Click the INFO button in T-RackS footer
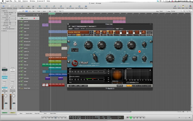This screenshot has height=121, width=193. (x=76, y=86)
